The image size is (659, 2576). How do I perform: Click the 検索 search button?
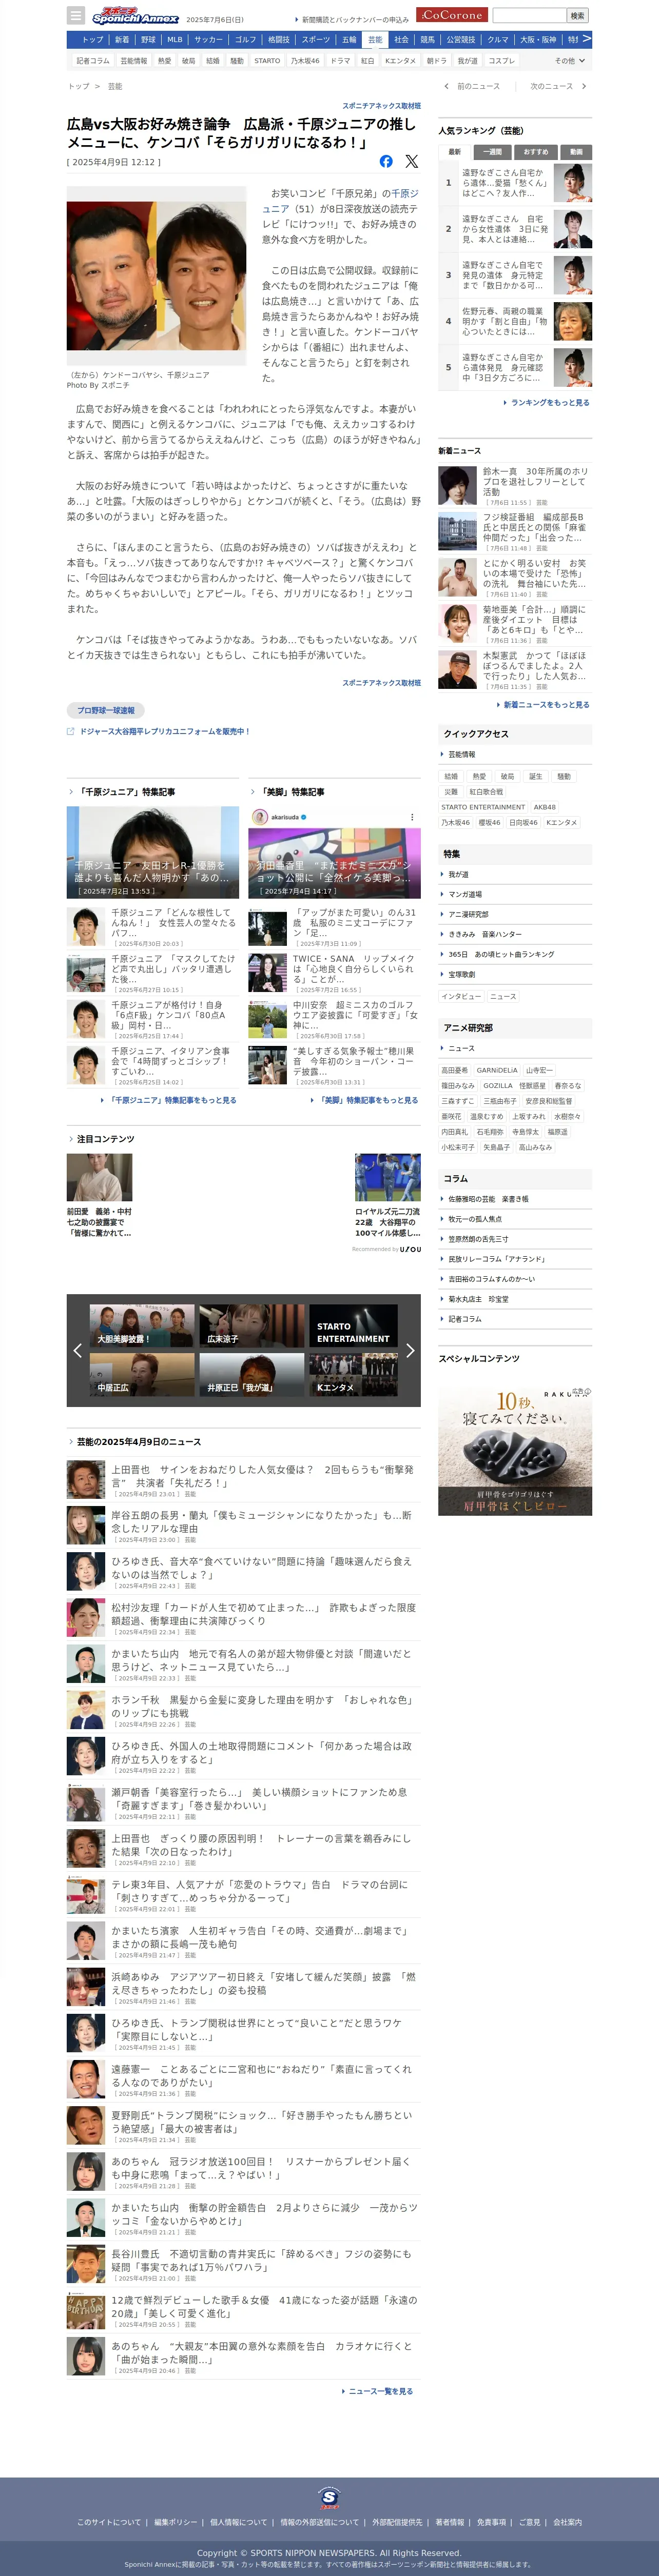[x=577, y=15]
